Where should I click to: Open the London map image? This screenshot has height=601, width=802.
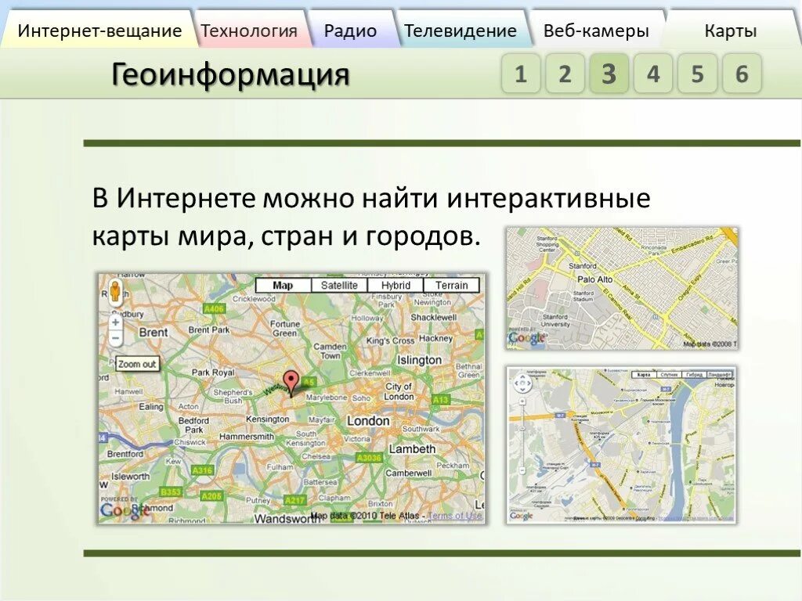click(x=292, y=398)
